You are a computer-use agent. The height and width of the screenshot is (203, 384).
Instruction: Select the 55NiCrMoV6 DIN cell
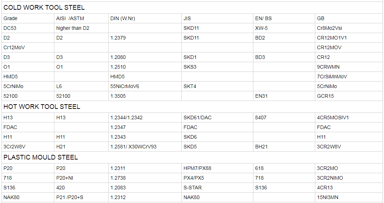[125, 86]
